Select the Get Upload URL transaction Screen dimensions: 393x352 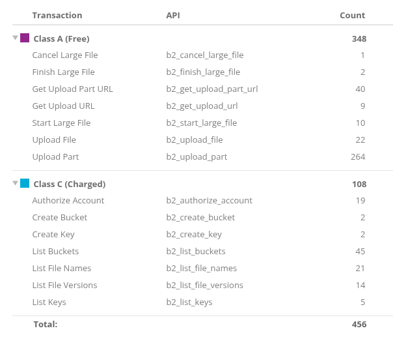(63, 106)
